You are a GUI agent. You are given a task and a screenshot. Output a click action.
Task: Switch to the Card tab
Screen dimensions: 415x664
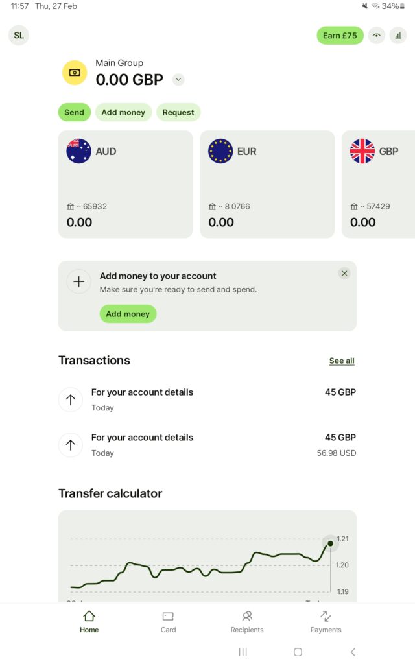tap(168, 621)
